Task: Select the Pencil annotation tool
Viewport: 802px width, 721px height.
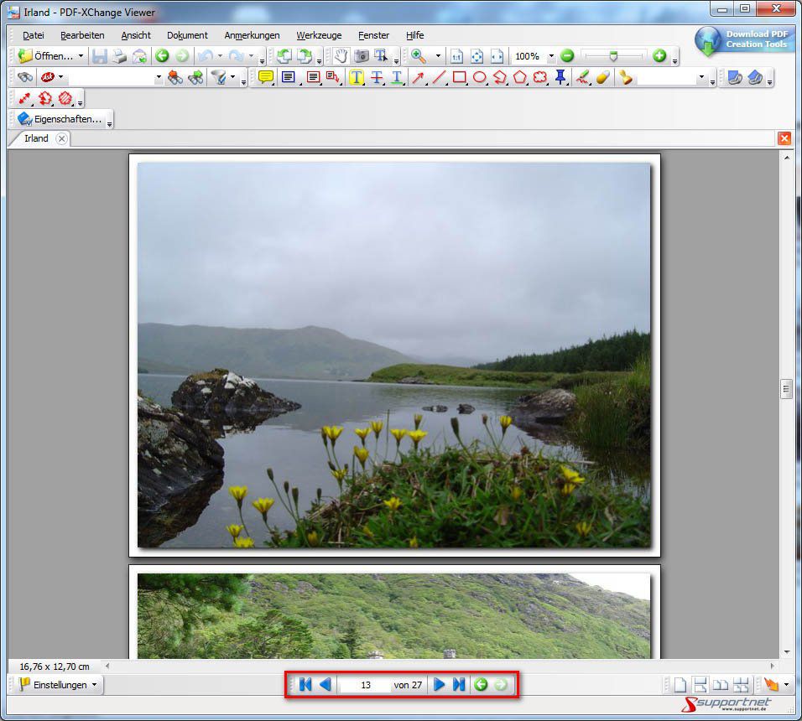Action: coord(581,77)
